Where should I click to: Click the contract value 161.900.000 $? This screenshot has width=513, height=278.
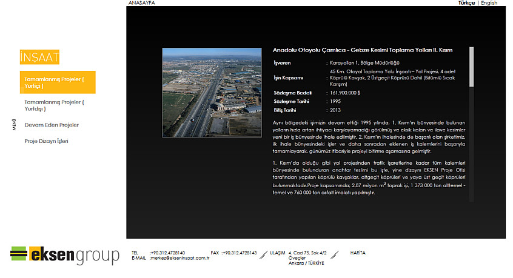click(x=345, y=93)
